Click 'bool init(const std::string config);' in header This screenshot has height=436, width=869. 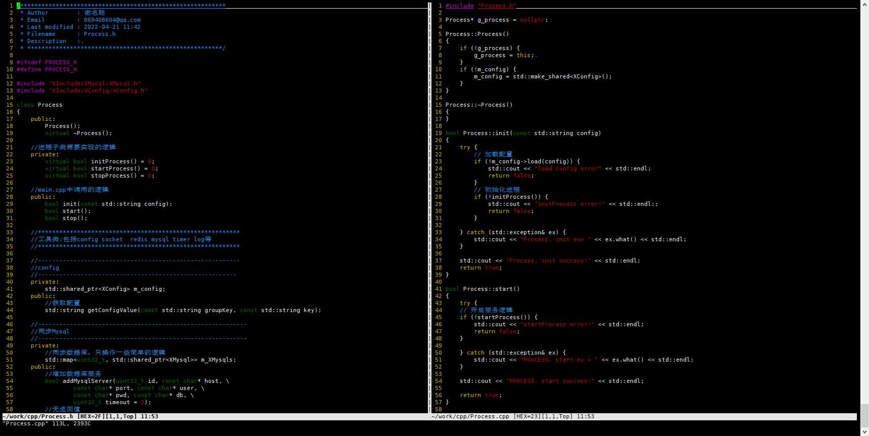[x=109, y=204]
